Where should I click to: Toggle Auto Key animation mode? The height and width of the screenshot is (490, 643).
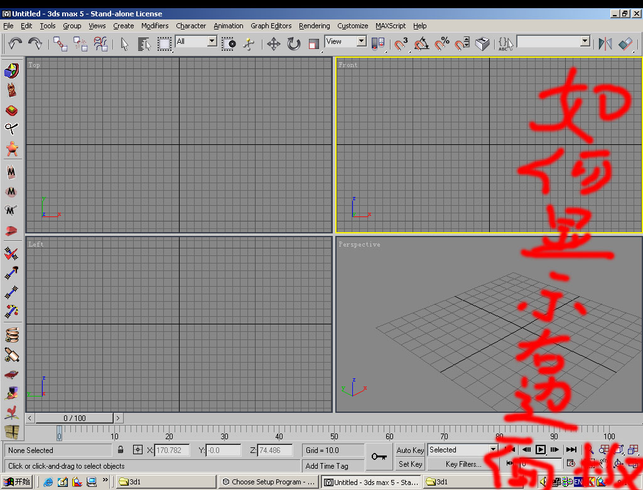click(410, 450)
